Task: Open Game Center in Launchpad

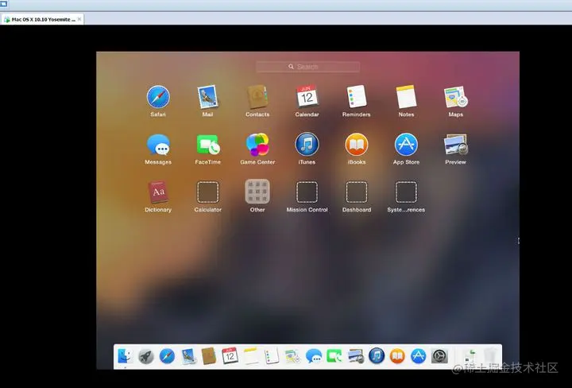Action: coord(257,145)
